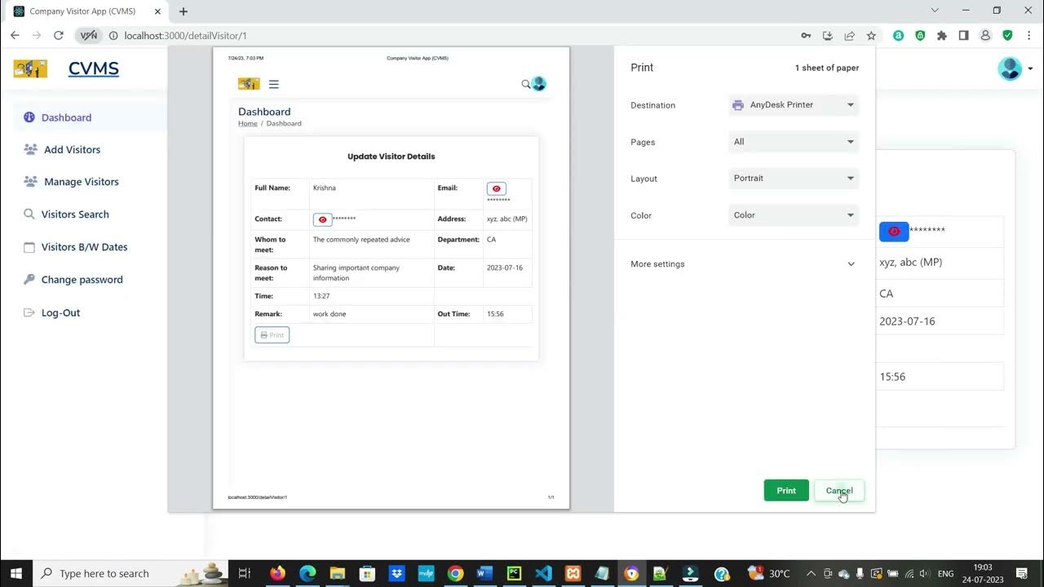The height and width of the screenshot is (587, 1044).
Task: Click the 'xyz, abc (MP)' address behind dialog
Action: (x=910, y=263)
